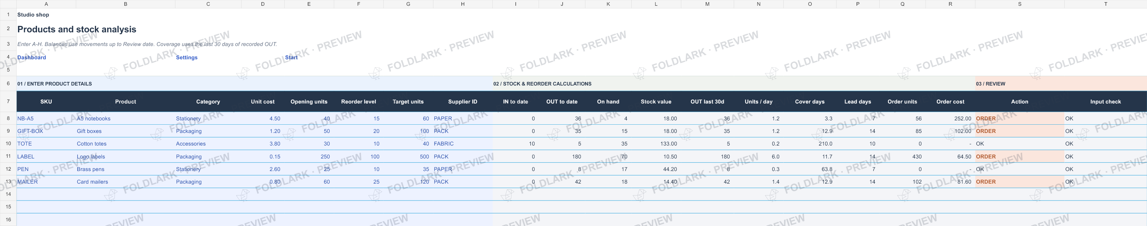Viewport: 1147px width, 226px height.
Task: Click the Reorder level header cell
Action: 359,101
